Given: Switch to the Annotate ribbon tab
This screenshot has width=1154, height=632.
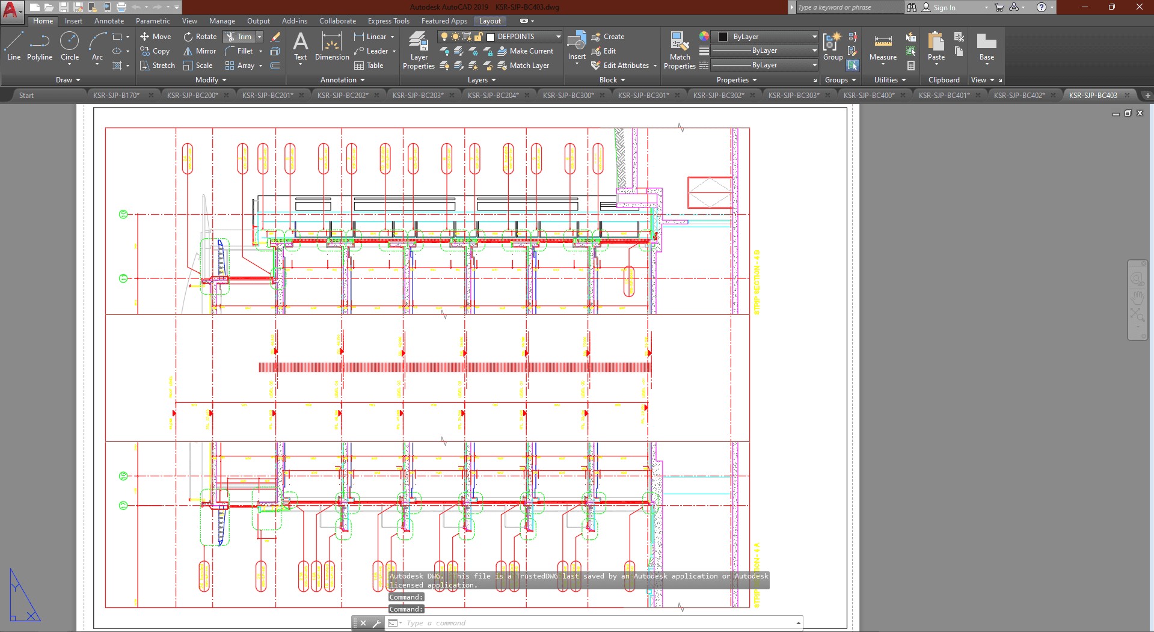Looking at the screenshot, I should (x=109, y=21).
